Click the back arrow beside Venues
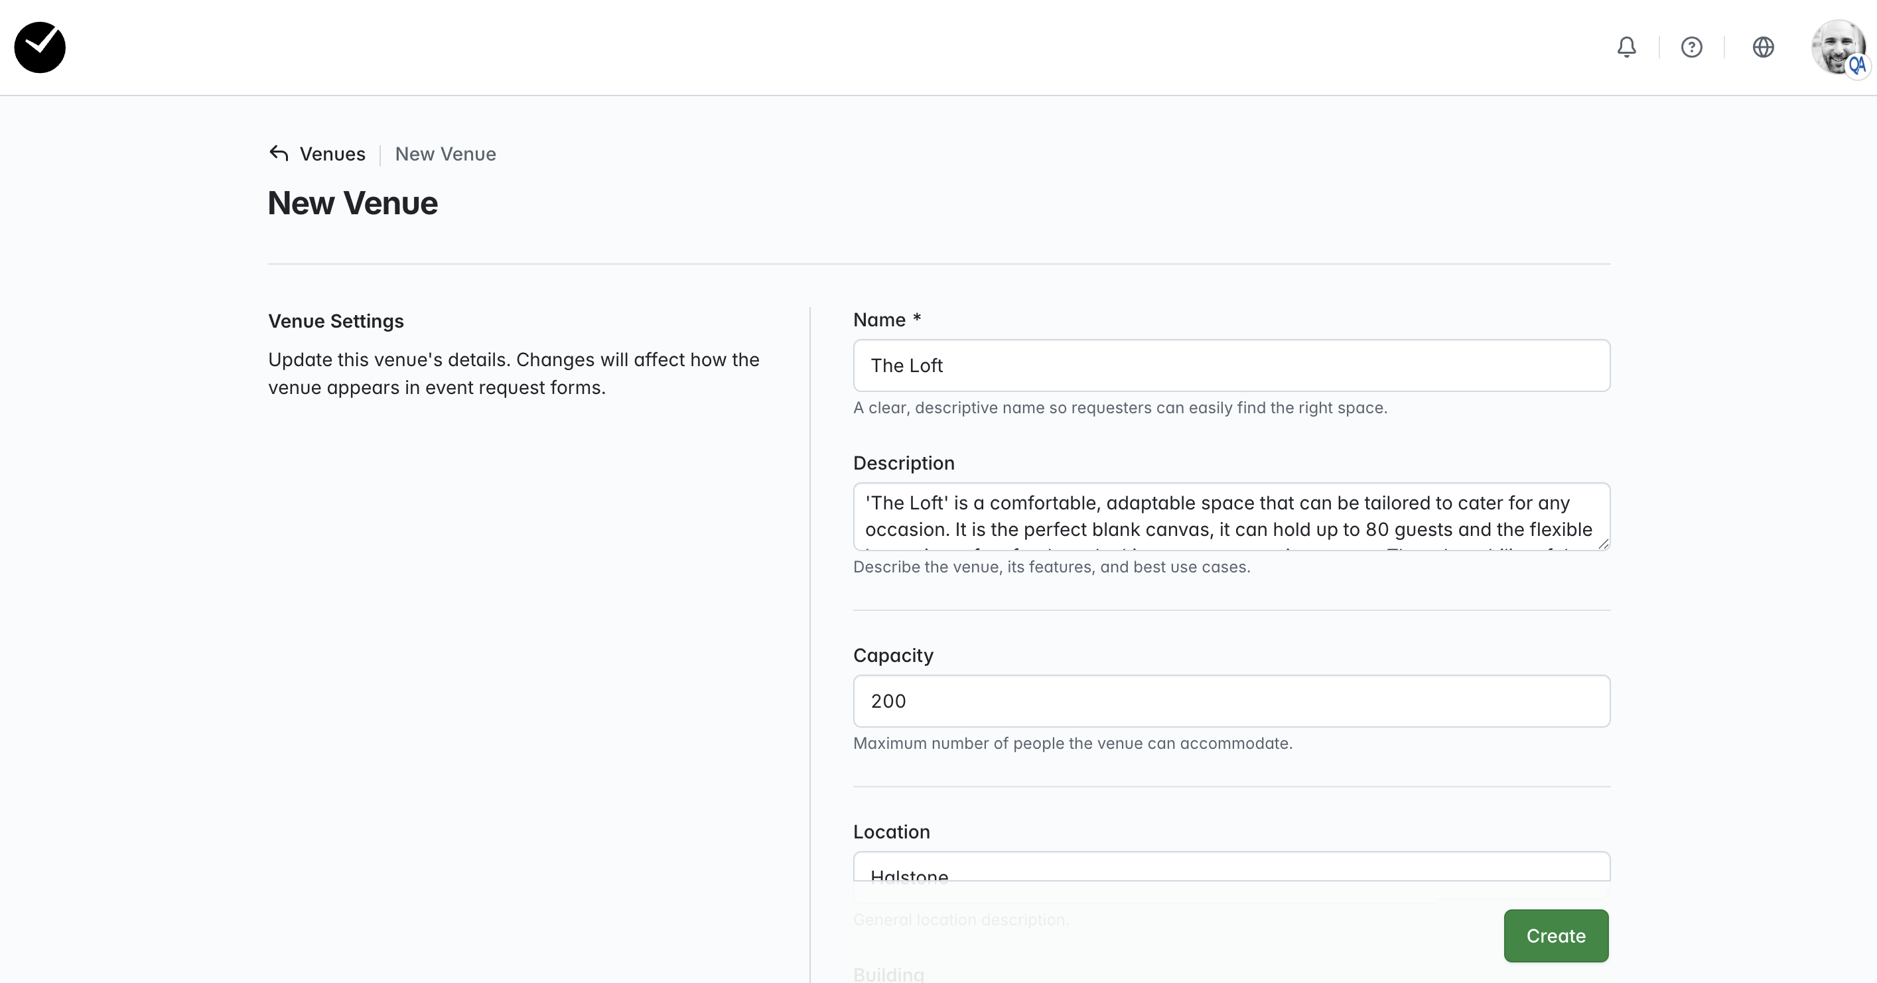This screenshot has height=983, width=1877. point(279,153)
